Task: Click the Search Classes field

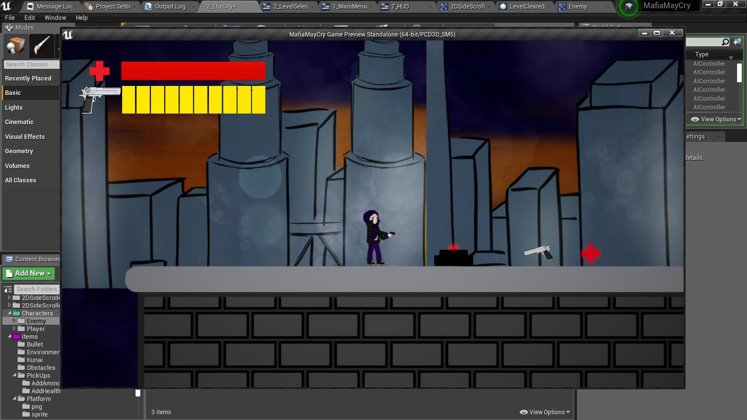Action: point(32,65)
